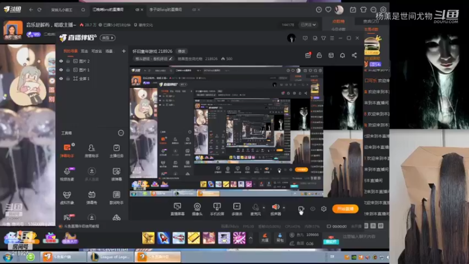Switch to third scene tab
The height and width of the screenshot is (264, 469).
96,51
